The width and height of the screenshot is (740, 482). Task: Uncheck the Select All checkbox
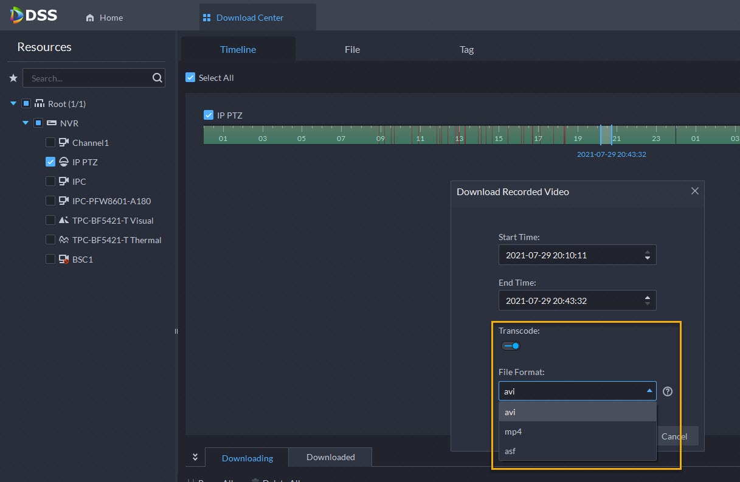[x=190, y=78]
